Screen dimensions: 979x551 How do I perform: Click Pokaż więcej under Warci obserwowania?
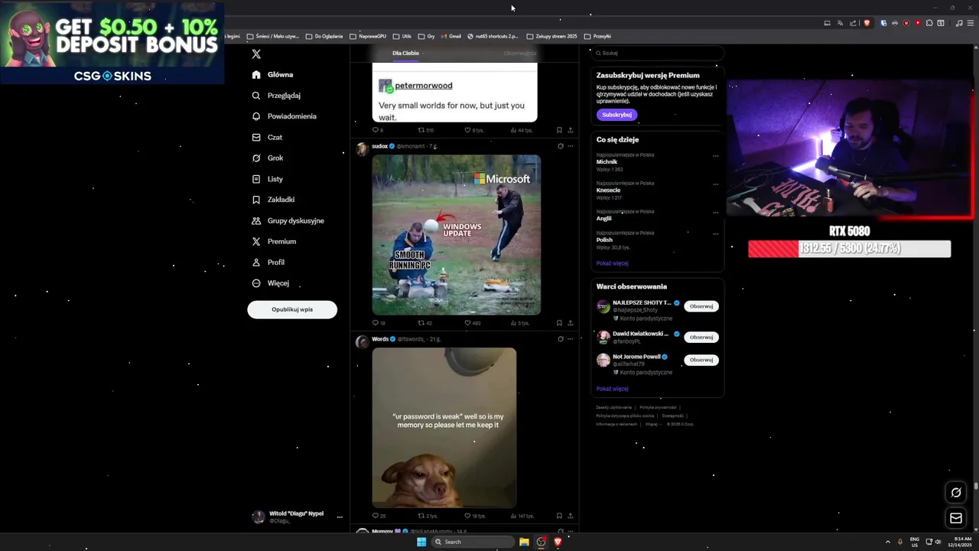click(x=612, y=389)
